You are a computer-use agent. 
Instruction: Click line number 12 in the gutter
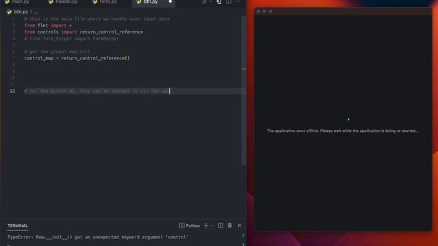pos(12,91)
